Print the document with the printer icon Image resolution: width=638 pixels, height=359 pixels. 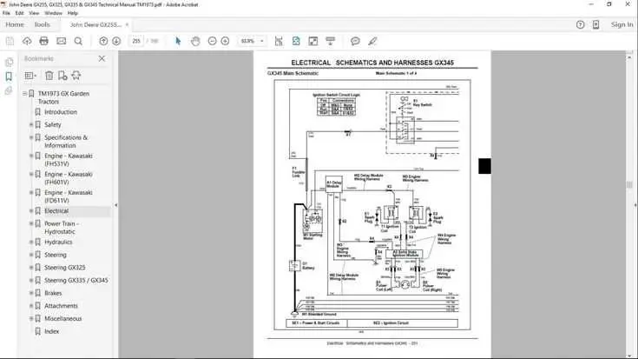(44, 41)
